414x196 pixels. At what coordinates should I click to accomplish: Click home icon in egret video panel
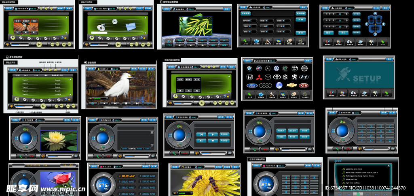click(x=93, y=103)
